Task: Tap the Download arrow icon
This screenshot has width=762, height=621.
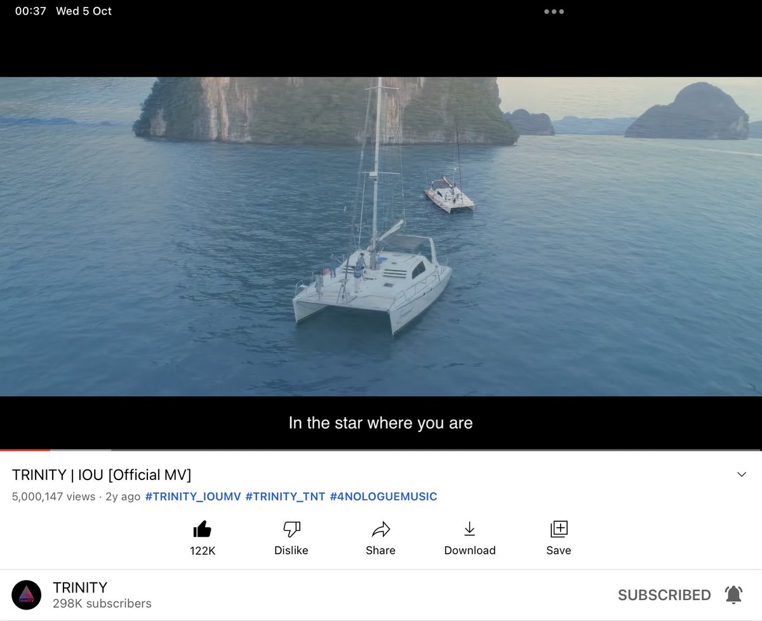Action: (469, 528)
